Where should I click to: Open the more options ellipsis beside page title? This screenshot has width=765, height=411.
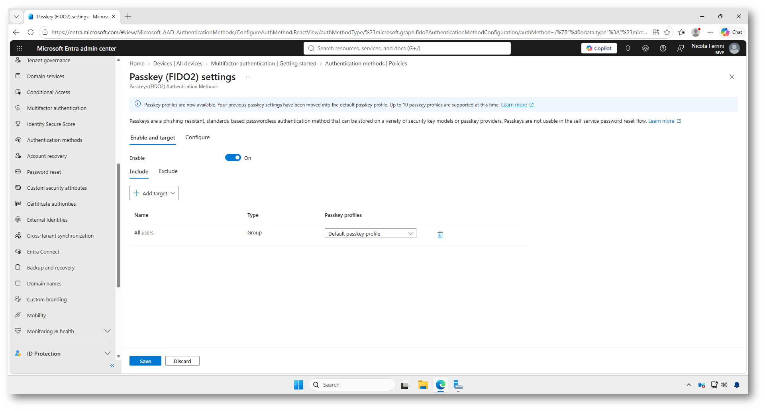pyautogui.click(x=248, y=77)
